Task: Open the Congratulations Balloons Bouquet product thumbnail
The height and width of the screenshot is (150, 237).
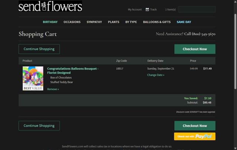Action: click(33, 79)
